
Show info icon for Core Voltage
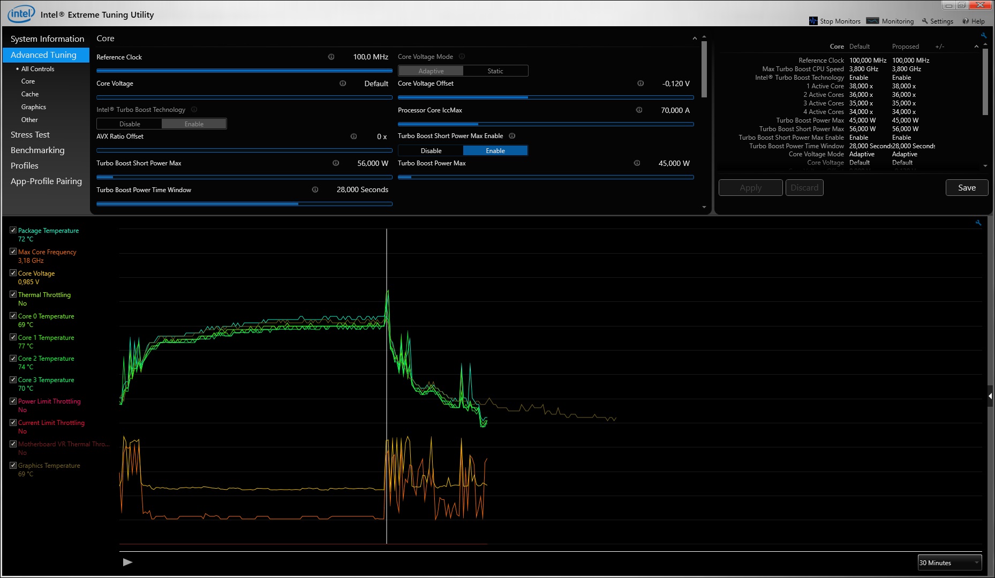click(x=343, y=83)
